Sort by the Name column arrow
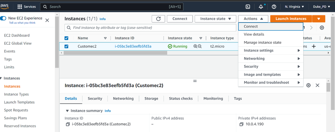This screenshot has height=132, width=335. [x=105, y=38]
